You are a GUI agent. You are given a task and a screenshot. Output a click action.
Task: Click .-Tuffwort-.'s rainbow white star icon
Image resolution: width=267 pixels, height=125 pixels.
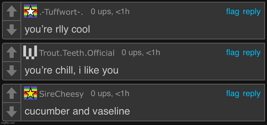(x=30, y=11)
